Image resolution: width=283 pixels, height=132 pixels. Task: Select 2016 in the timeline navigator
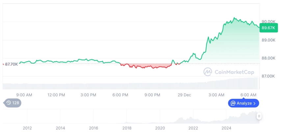pos(94,128)
